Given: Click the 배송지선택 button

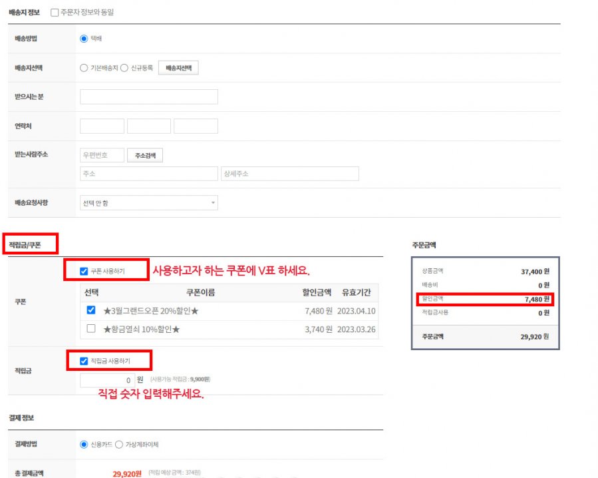Looking at the screenshot, I should 178,68.
